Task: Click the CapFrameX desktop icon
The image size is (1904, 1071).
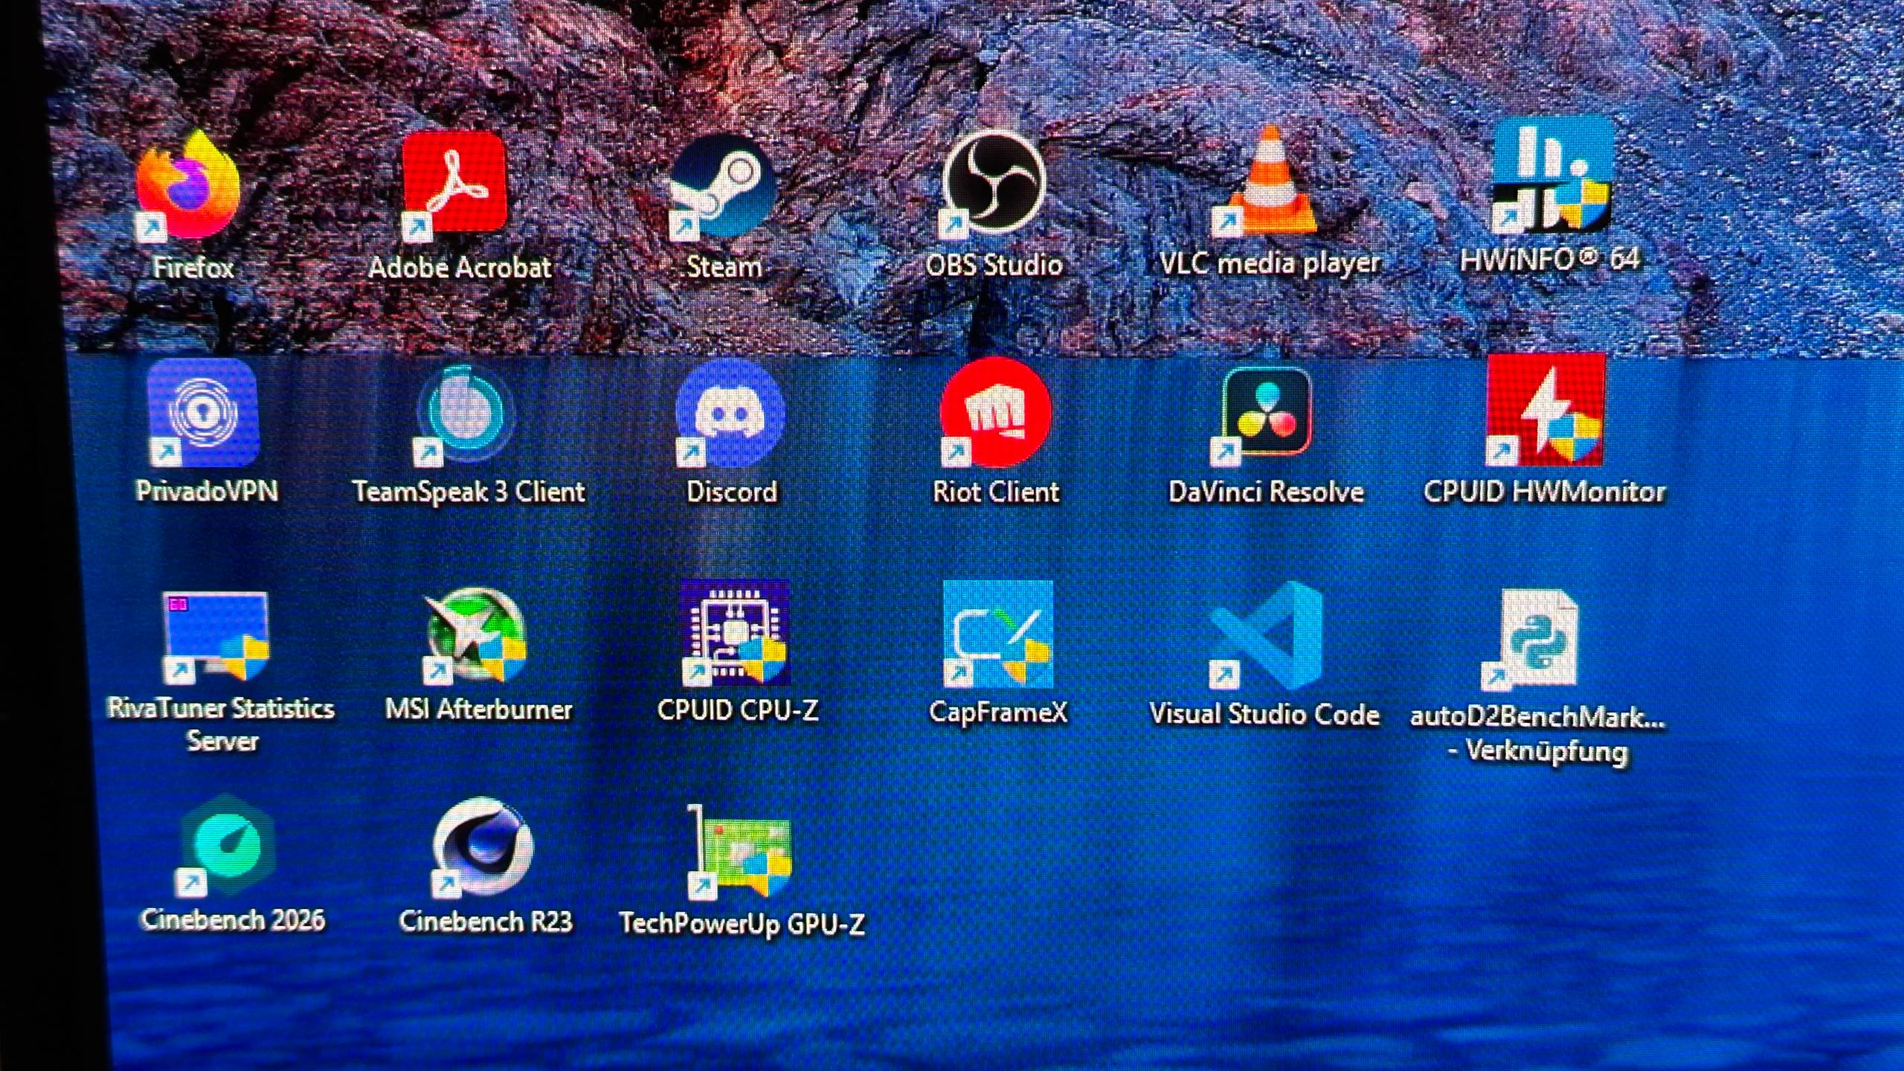Action: coord(997,634)
